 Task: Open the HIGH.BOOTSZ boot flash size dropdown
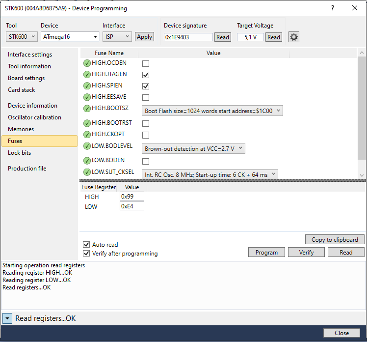point(212,111)
